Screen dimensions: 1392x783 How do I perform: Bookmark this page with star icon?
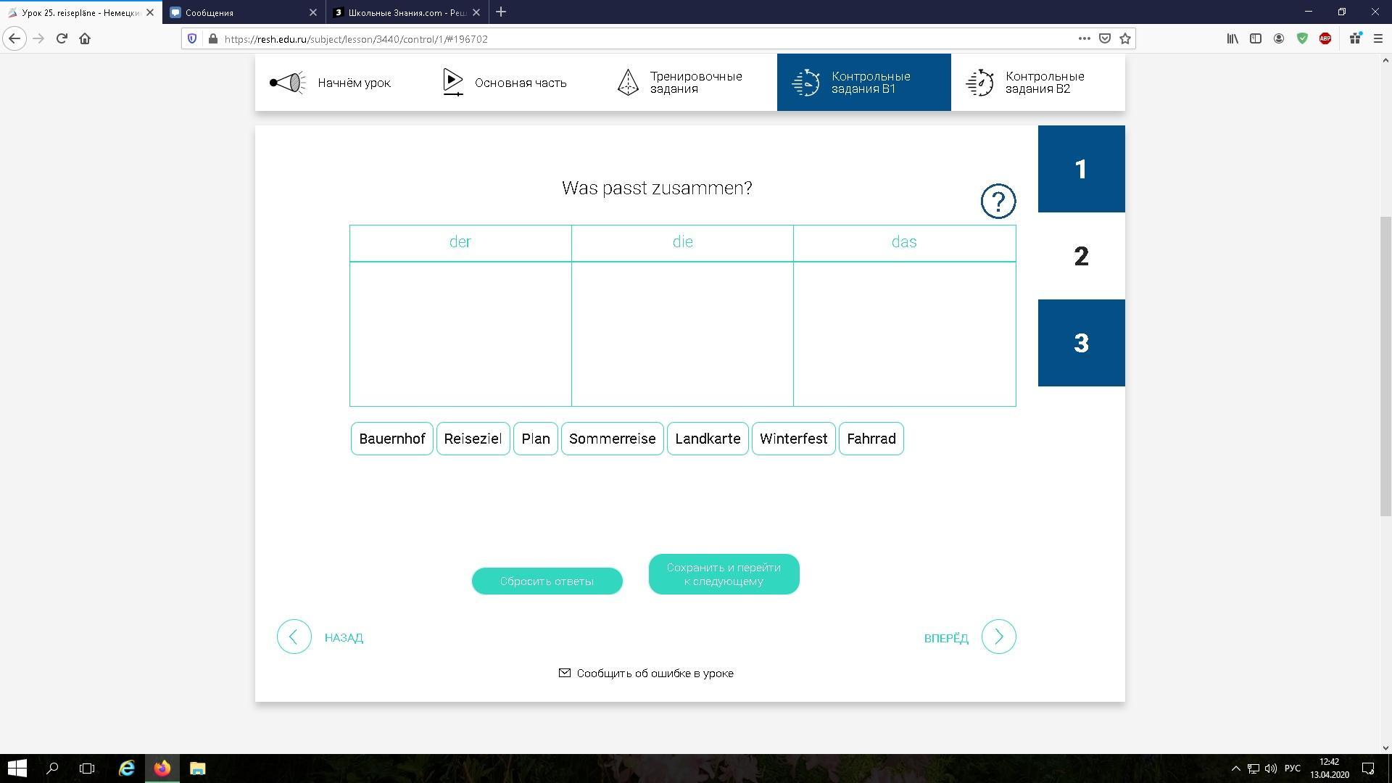pyautogui.click(x=1124, y=39)
